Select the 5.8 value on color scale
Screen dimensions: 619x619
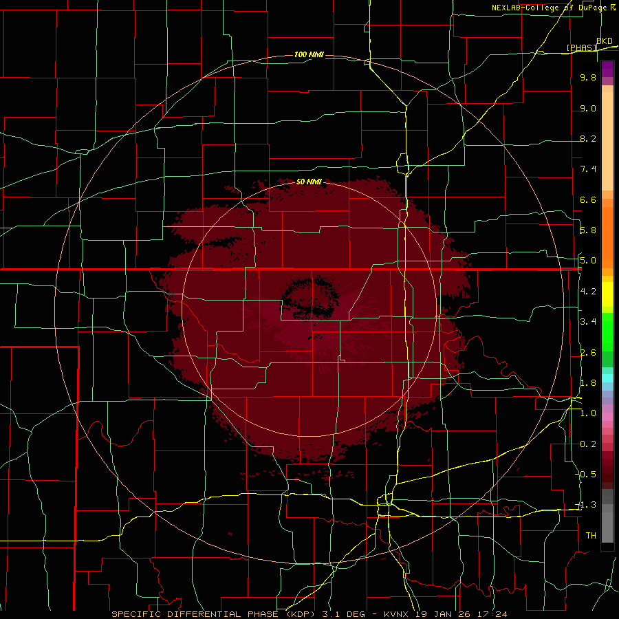[588, 230]
